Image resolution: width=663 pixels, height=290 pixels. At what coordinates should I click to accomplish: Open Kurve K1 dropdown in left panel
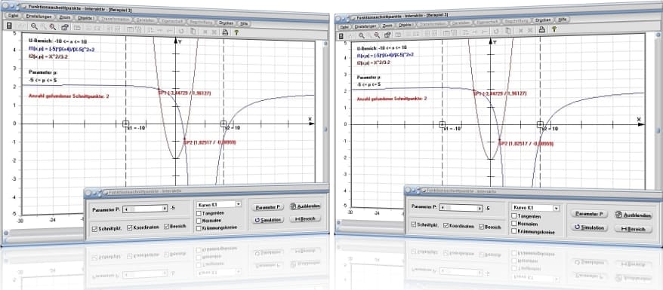click(218, 204)
